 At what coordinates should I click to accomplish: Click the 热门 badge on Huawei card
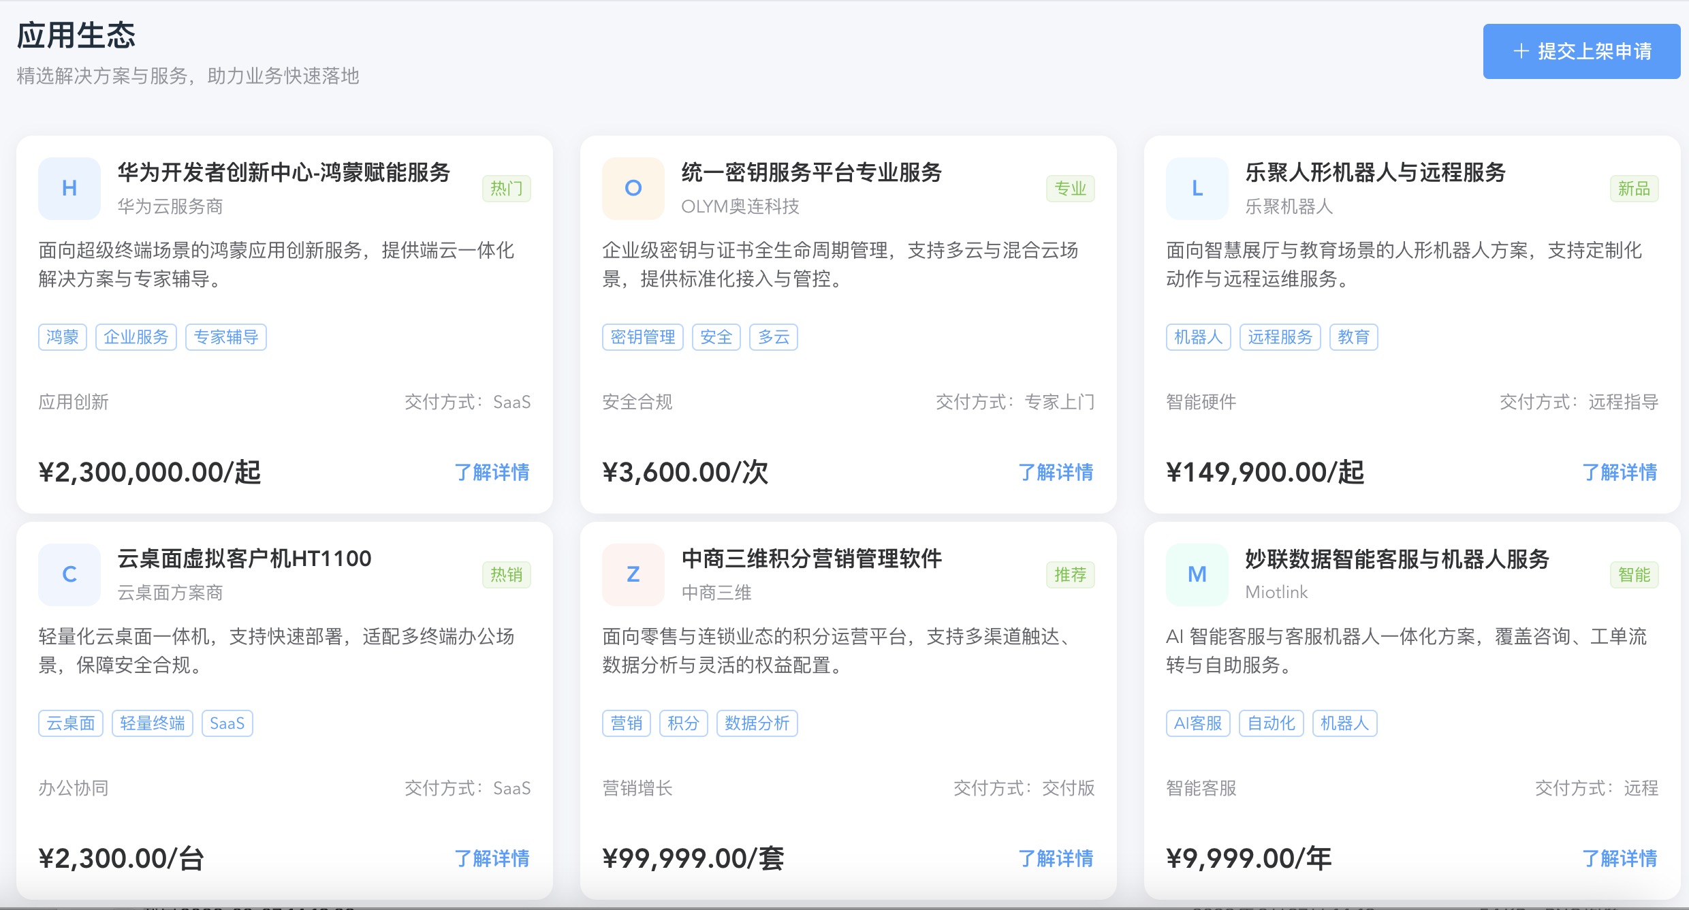point(506,189)
